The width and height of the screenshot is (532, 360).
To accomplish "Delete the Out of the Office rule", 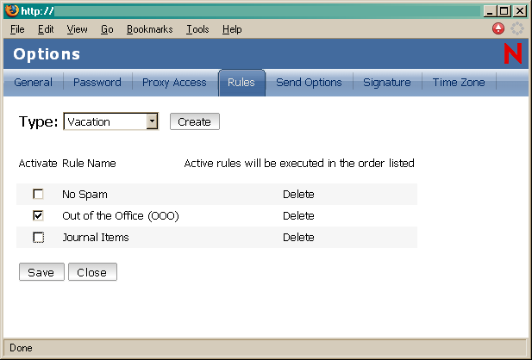I will tap(298, 215).
